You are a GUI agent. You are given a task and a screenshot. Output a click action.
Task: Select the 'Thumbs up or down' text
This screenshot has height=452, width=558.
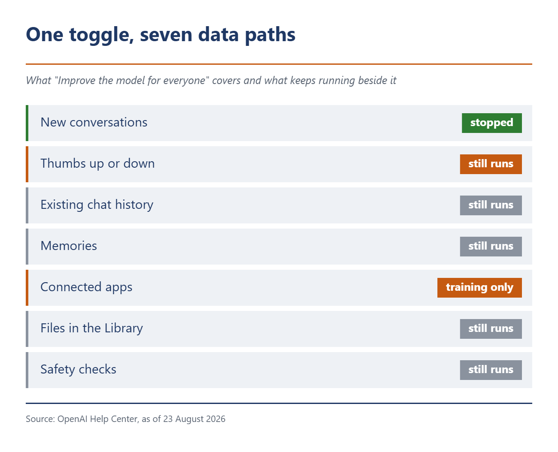pyautogui.click(x=97, y=164)
